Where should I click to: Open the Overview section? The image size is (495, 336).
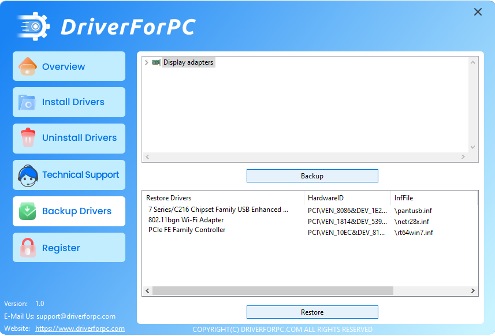(69, 66)
